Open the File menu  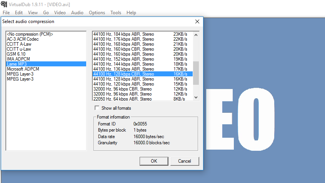6,13
